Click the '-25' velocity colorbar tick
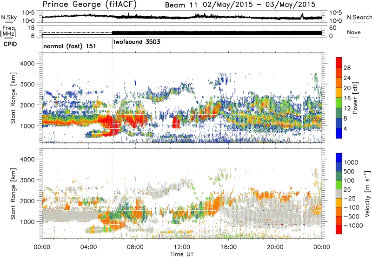The image size is (372, 257). click(x=350, y=198)
